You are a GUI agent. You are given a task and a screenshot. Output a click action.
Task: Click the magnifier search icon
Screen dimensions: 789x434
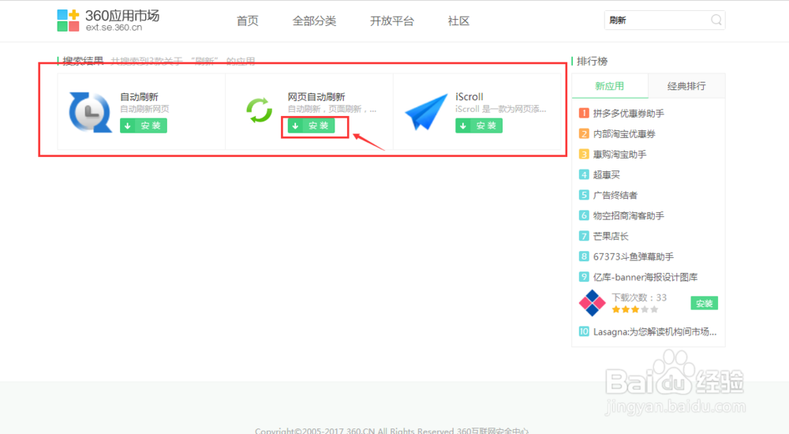tap(716, 21)
